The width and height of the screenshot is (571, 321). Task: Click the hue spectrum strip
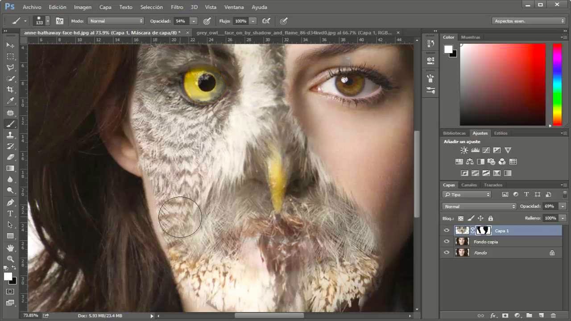pos(557,85)
